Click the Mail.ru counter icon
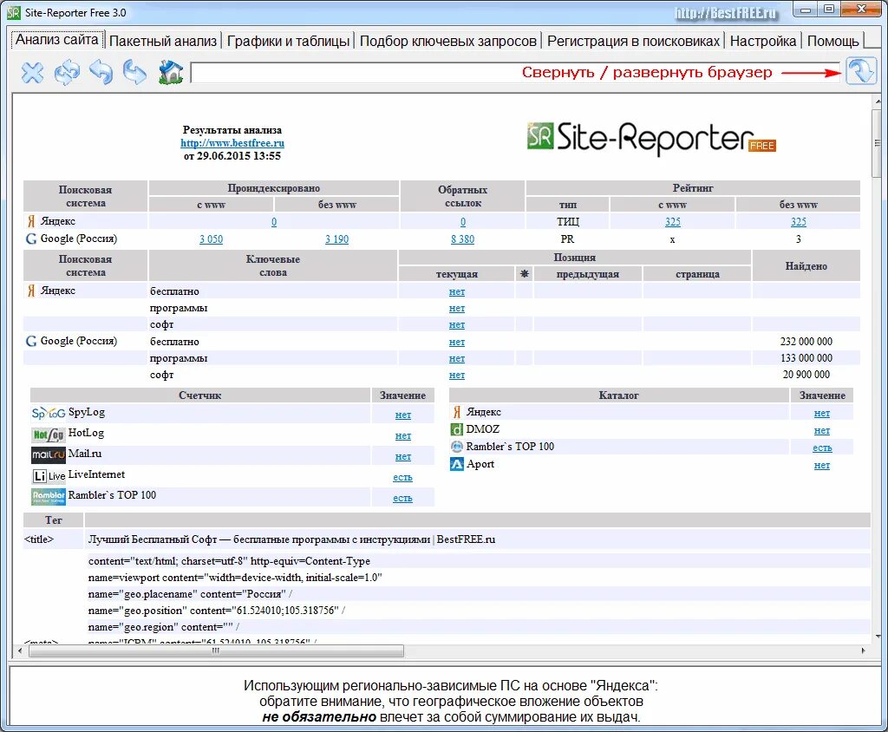This screenshot has height=732, width=888. pos(49,455)
